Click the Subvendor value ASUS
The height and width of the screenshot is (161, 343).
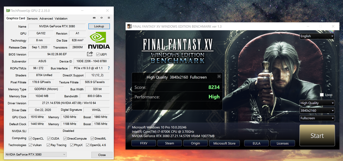pos(42,61)
